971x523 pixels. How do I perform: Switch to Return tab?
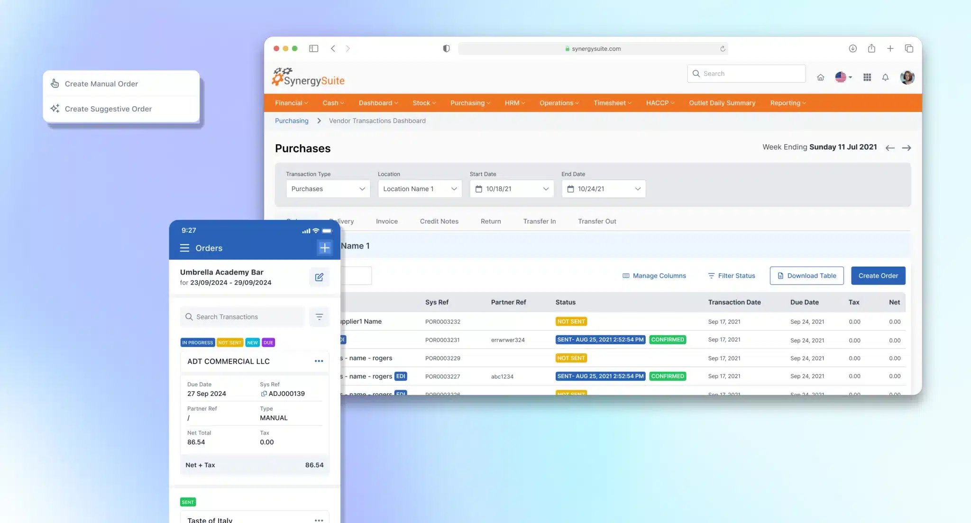point(491,221)
